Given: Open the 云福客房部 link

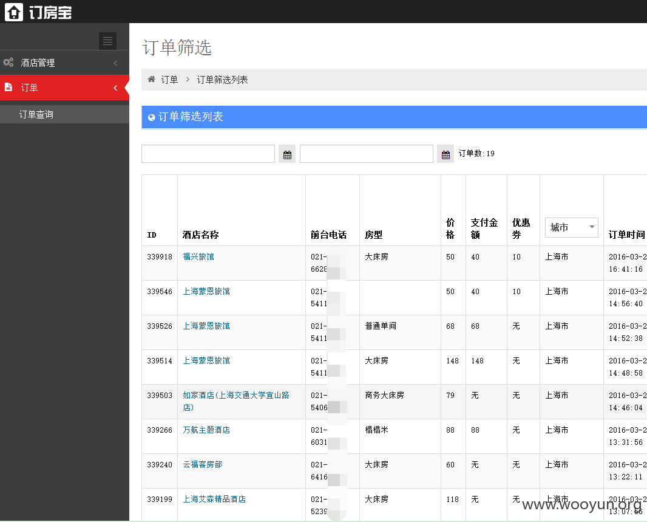Looking at the screenshot, I should [x=203, y=465].
